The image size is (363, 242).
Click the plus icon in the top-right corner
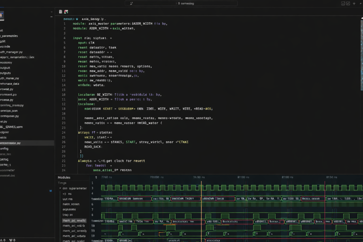(x=354, y=3)
